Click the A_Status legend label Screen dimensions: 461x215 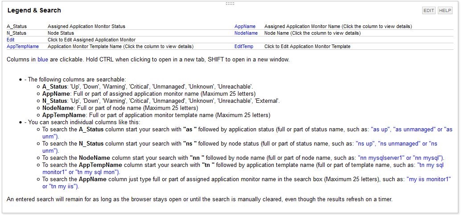pos(16,26)
